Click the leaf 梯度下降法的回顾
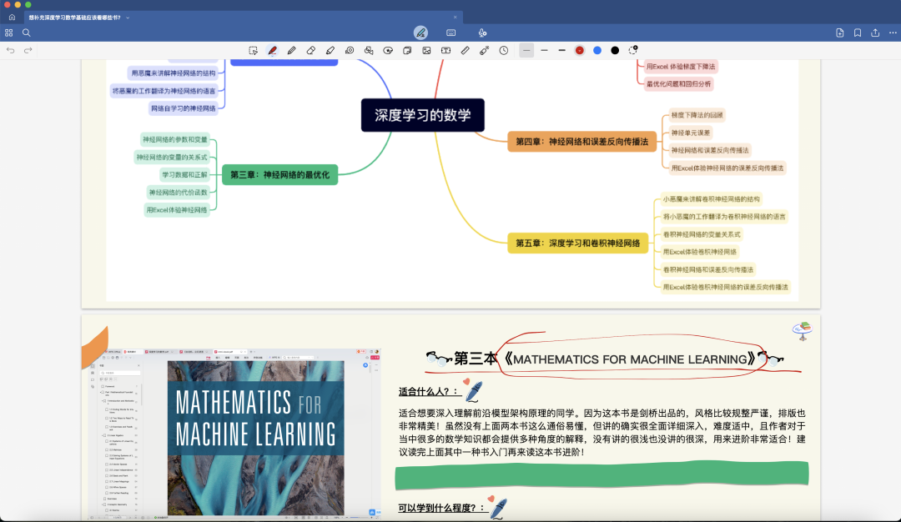 (x=697, y=115)
